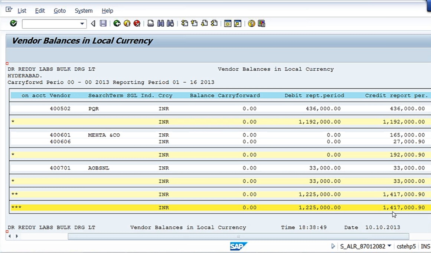Image resolution: width=431 pixels, height=253 pixels.
Task: Click credit amount 165,000.00
Action: point(407,135)
